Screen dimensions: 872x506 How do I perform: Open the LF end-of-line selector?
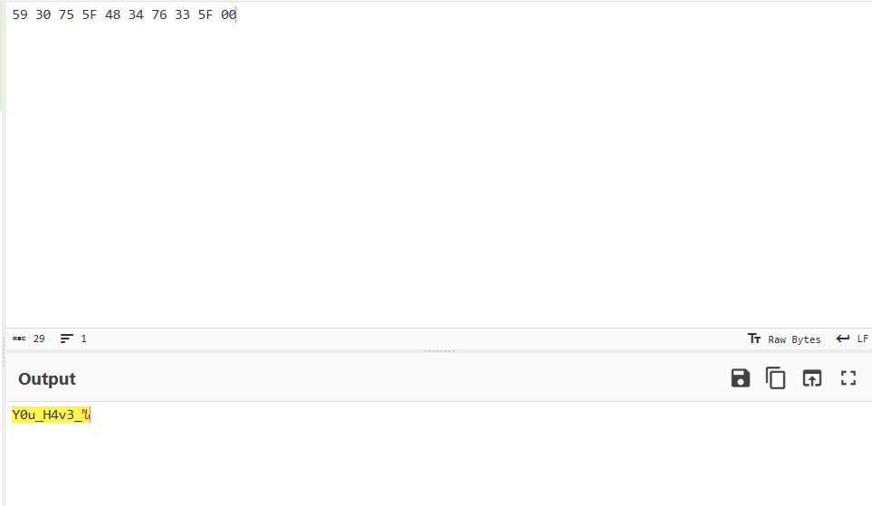(x=863, y=339)
